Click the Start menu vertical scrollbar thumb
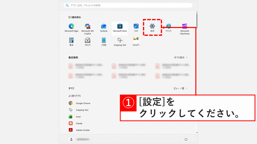This screenshot has width=257, height=144. [197, 21]
